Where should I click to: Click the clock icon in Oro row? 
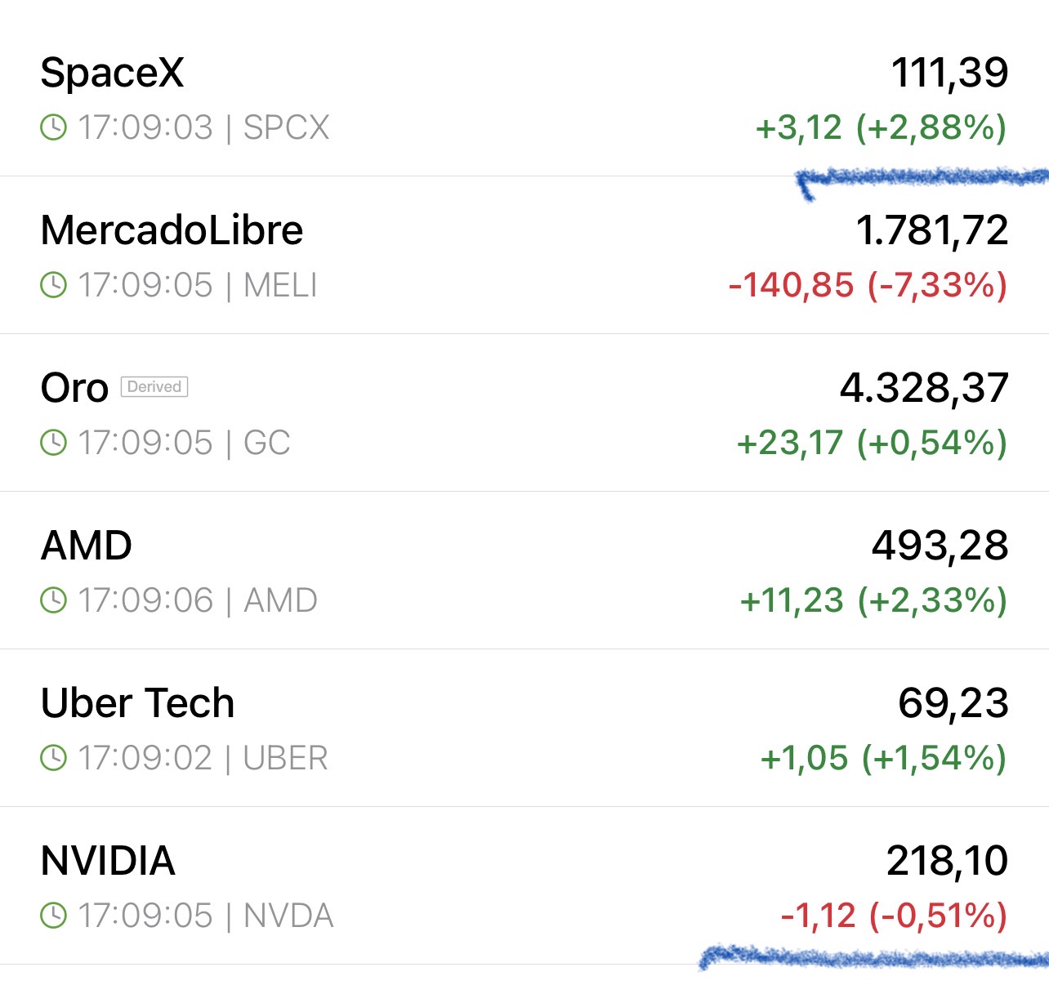53,443
